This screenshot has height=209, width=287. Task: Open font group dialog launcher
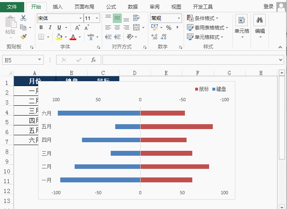coord(98,48)
